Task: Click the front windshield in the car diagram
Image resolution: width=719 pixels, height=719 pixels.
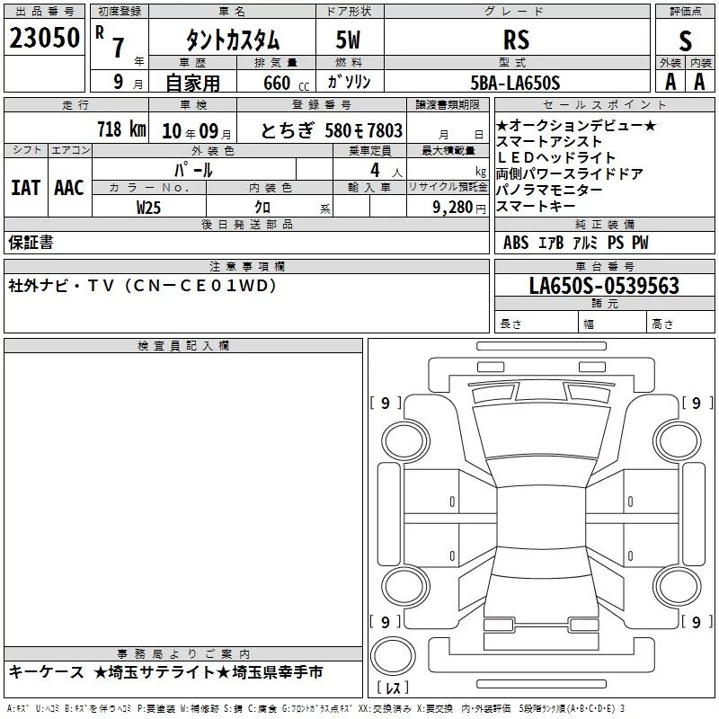Action: point(542,431)
